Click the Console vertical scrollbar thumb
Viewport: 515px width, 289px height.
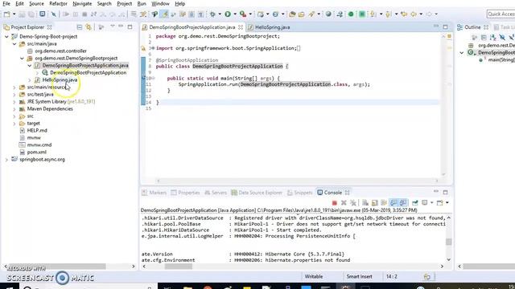449,242
